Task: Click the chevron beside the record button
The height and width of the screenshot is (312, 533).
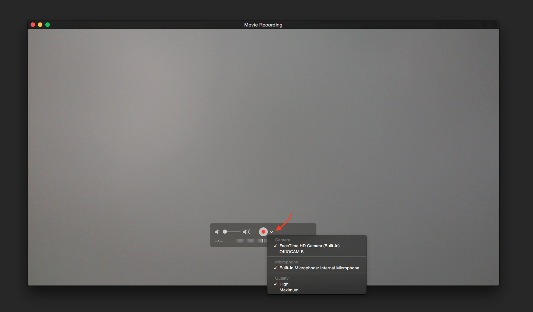Action: [x=271, y=232]
